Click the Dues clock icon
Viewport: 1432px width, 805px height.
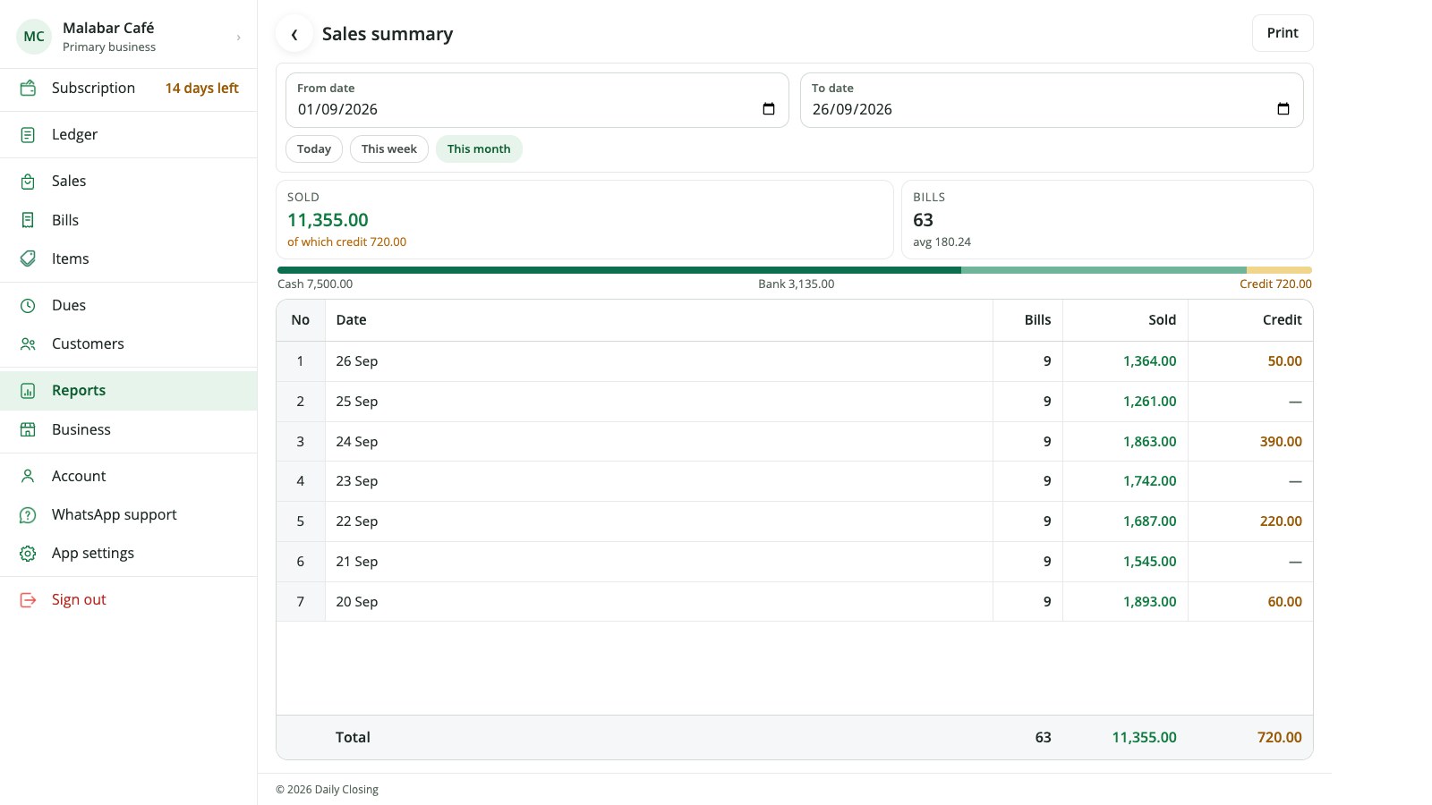(x=28, y=306)
